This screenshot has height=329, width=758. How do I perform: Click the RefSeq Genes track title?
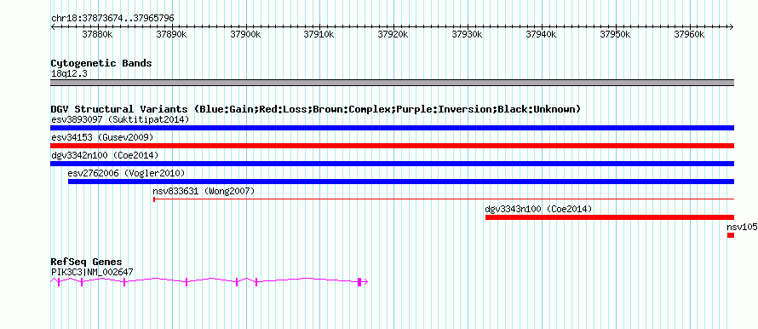(86, 263)
